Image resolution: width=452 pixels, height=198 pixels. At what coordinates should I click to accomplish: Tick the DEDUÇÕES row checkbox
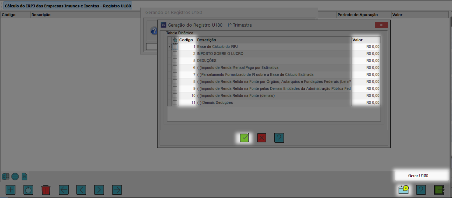[x=175, y=61]
